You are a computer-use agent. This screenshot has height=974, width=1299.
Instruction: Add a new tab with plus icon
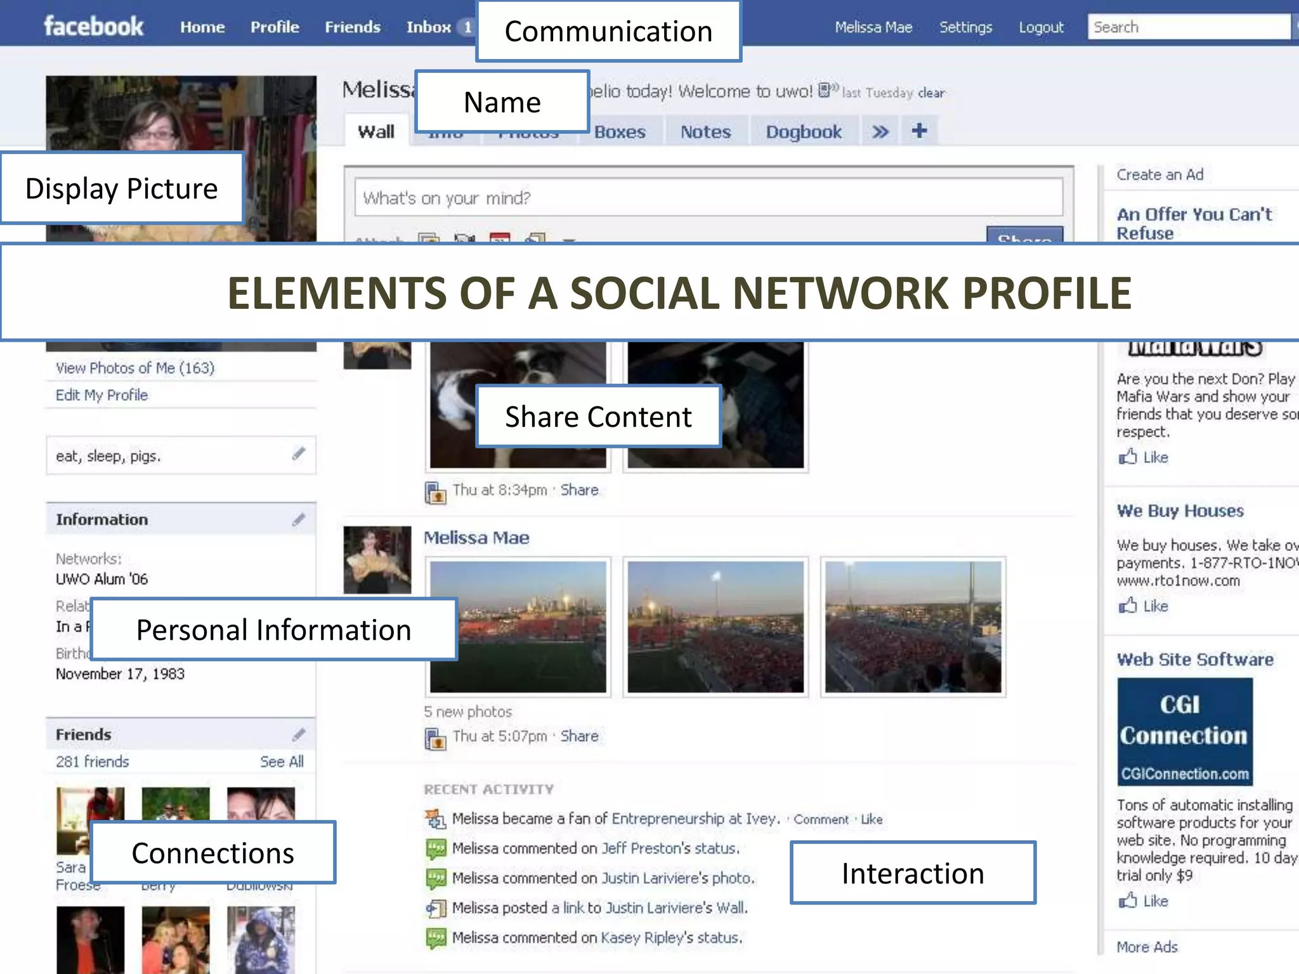(919, 131)
